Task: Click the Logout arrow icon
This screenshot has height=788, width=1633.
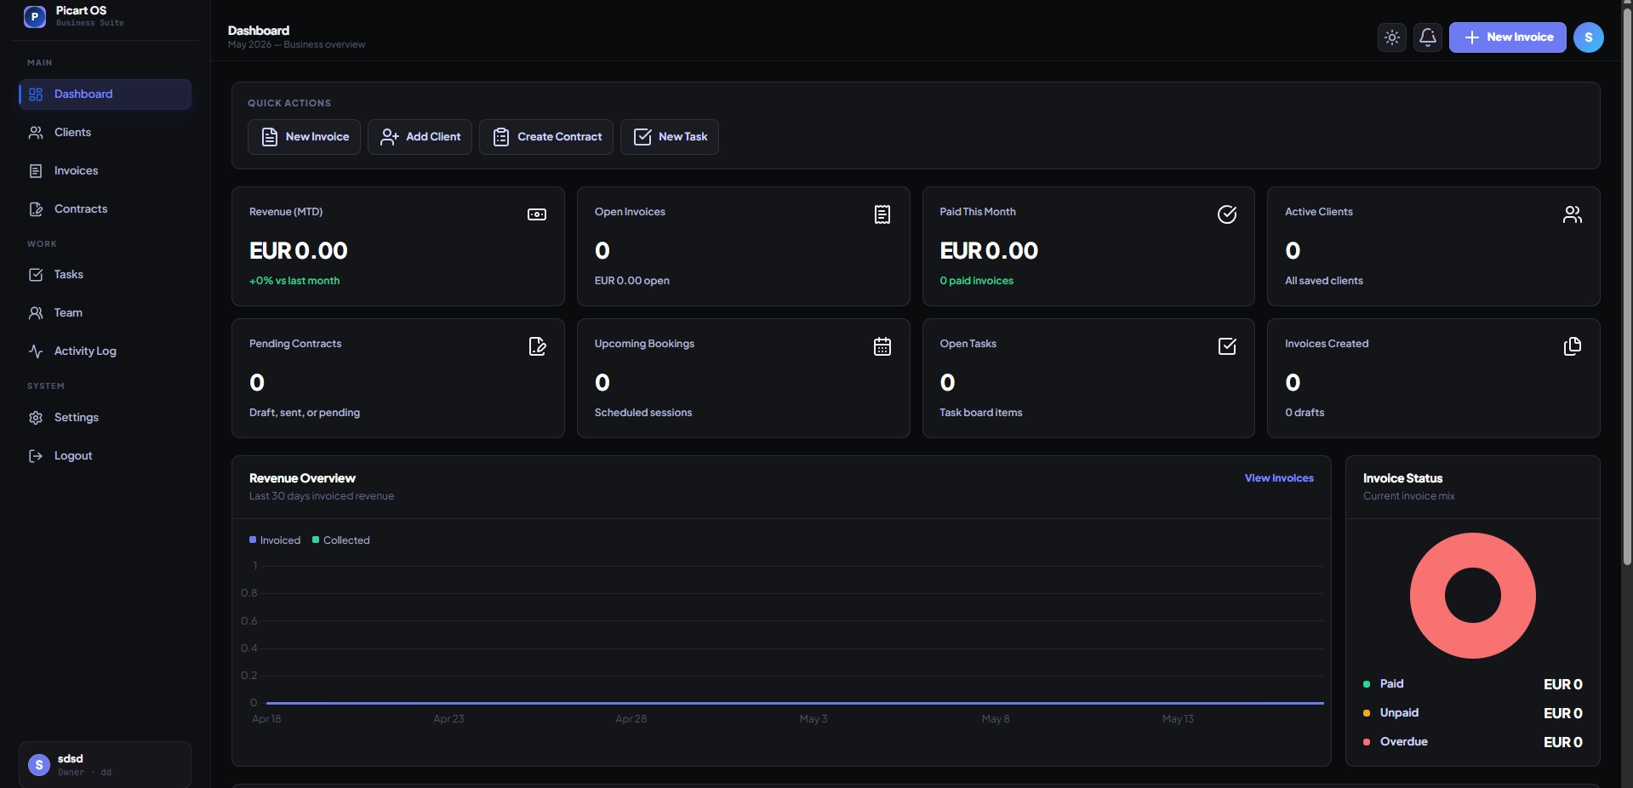Action: [x=36, y=456]
